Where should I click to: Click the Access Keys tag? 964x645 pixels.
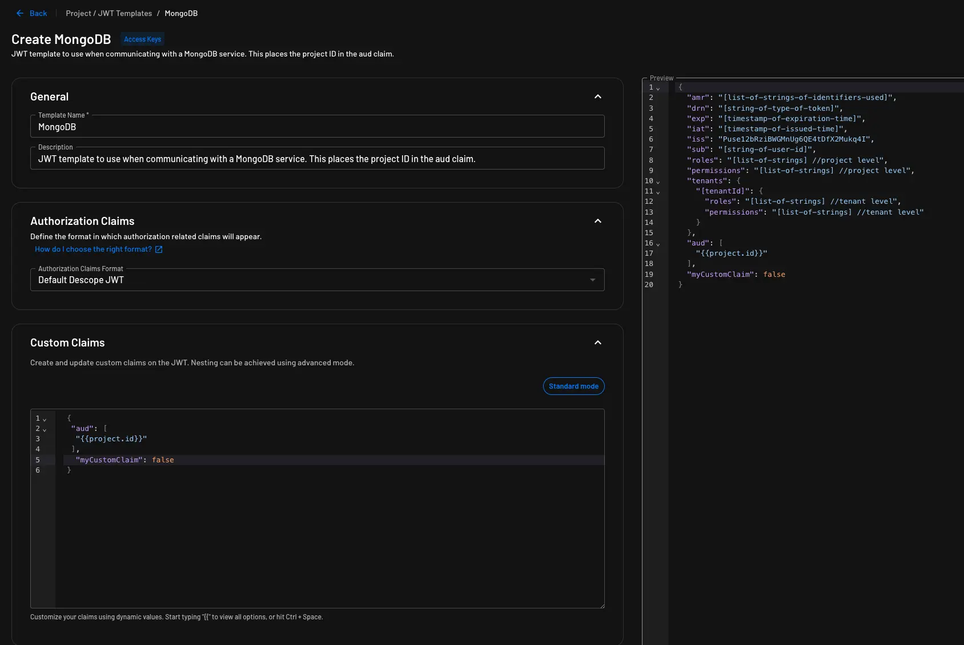[x=142, y=39]
